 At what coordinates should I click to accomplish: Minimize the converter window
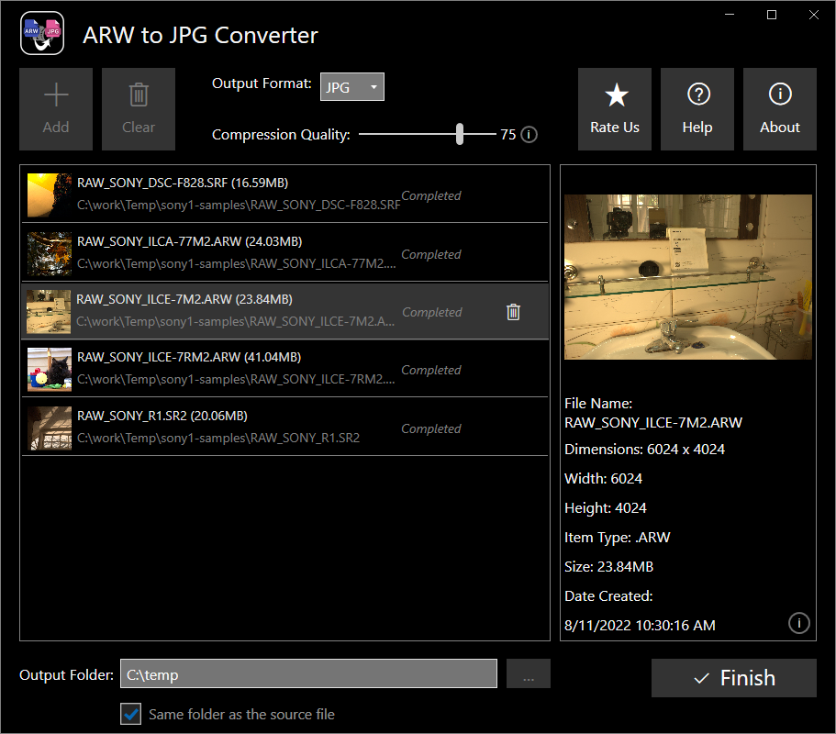coord(730,15)
